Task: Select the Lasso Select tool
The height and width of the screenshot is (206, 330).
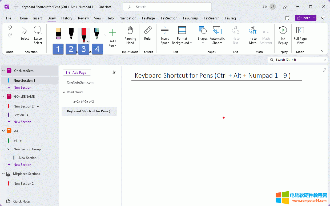Action: (x=38, y=35)
